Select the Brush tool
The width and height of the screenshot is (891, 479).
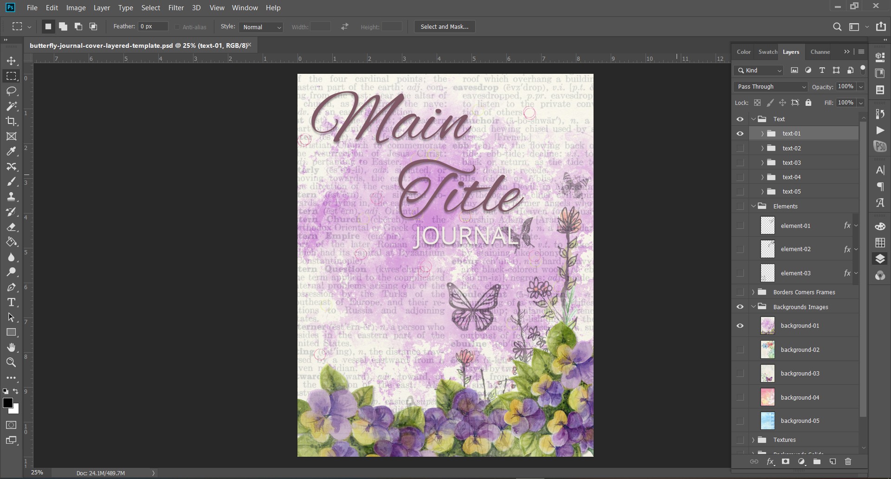(12, 181)
